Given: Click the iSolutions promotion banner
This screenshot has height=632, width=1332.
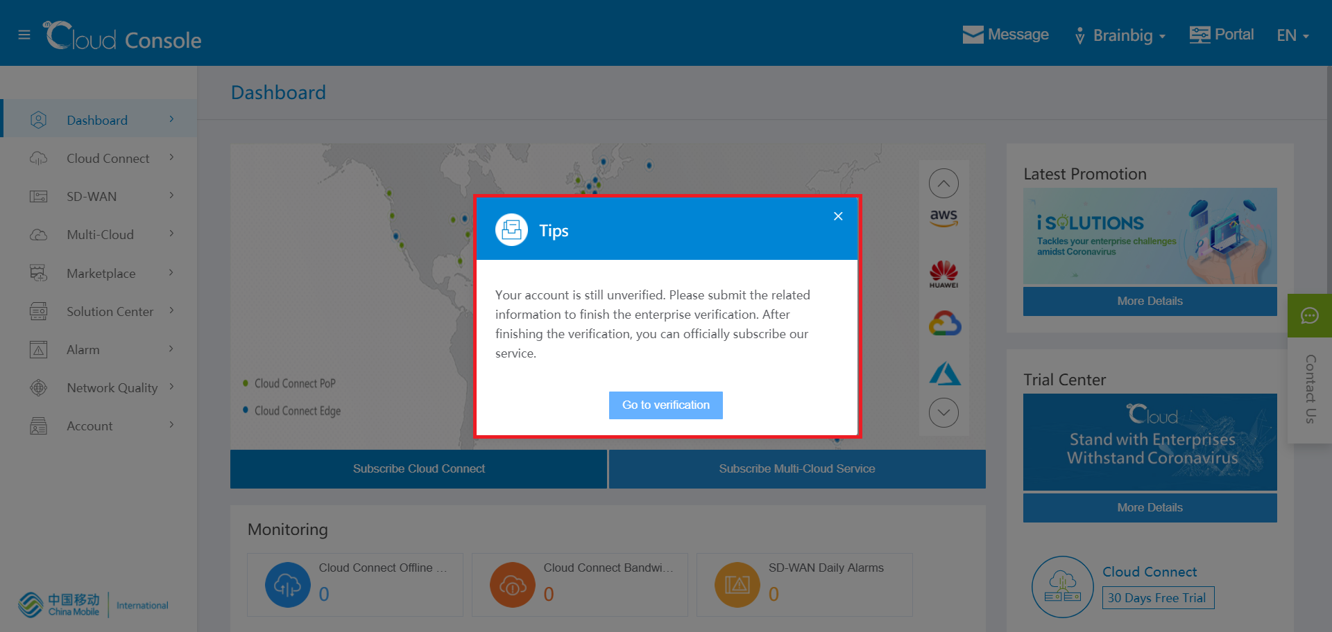Looking at the screenshot, I should pos(1150,236).
